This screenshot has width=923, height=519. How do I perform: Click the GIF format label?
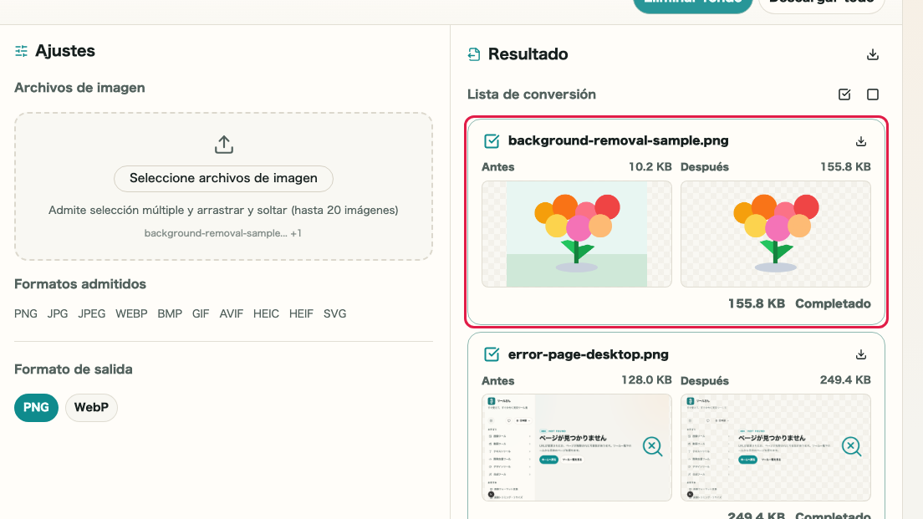(x=201, y=313)
